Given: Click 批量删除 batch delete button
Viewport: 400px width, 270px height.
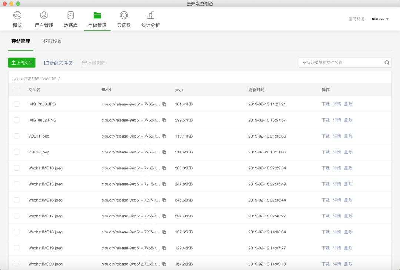Looking at the screenshot, I should (x=94, y=63).
